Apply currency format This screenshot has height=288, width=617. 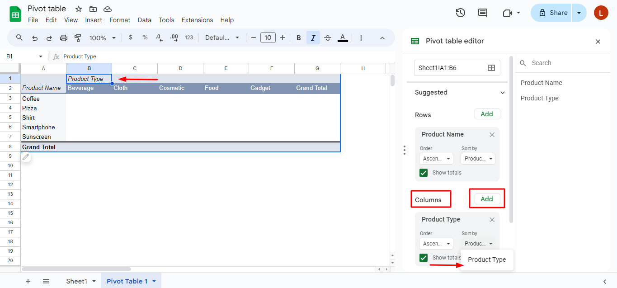[x=130, y=38]
